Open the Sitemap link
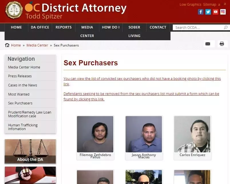Viewport: 230px width, 184px height. (x=210, y=5)
